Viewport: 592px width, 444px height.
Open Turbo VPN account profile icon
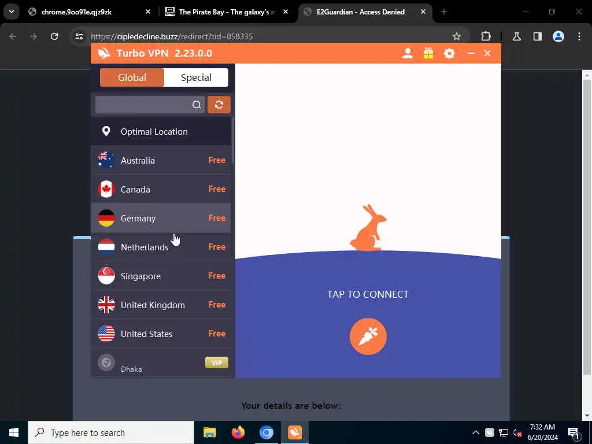pos(408,53)
